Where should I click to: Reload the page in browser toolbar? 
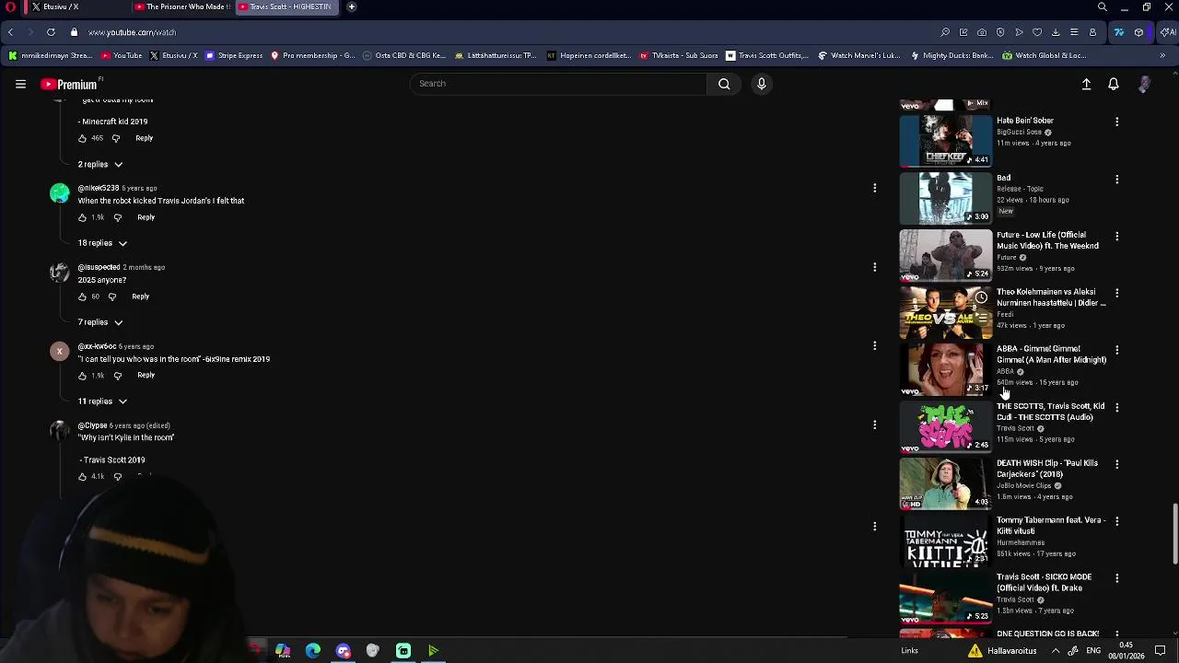pyautogui.click(x=51, y=32)
